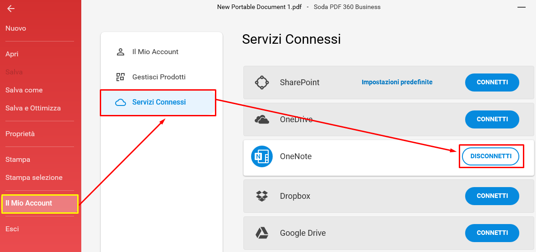This screenshot has width=536, height=252.
Task: Click the OneDrive cloud icon
Action: point(262,119)
